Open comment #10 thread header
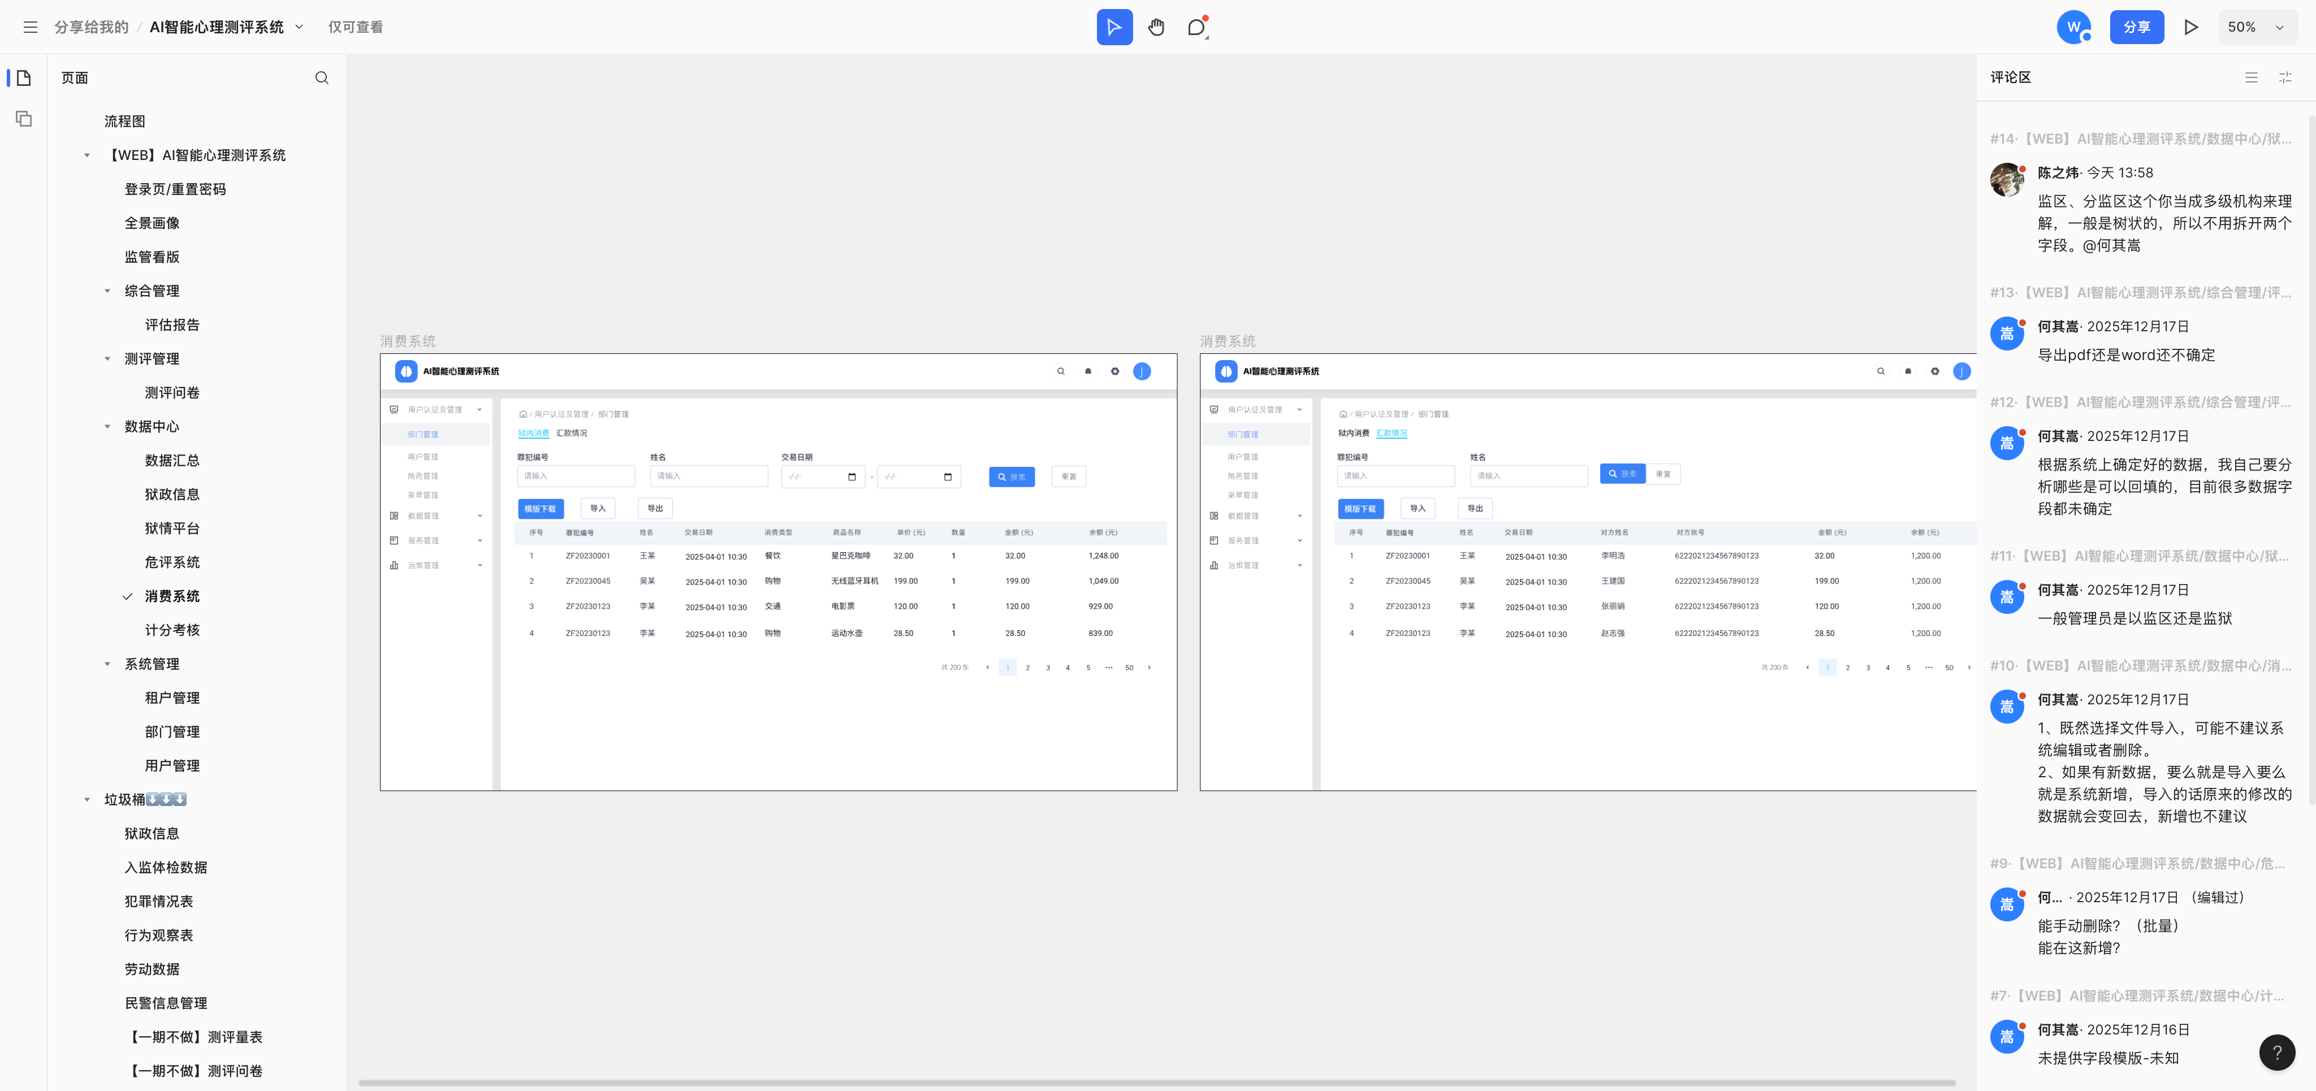This screenshot has height=1091, width=2316. tap(2141, 665)
